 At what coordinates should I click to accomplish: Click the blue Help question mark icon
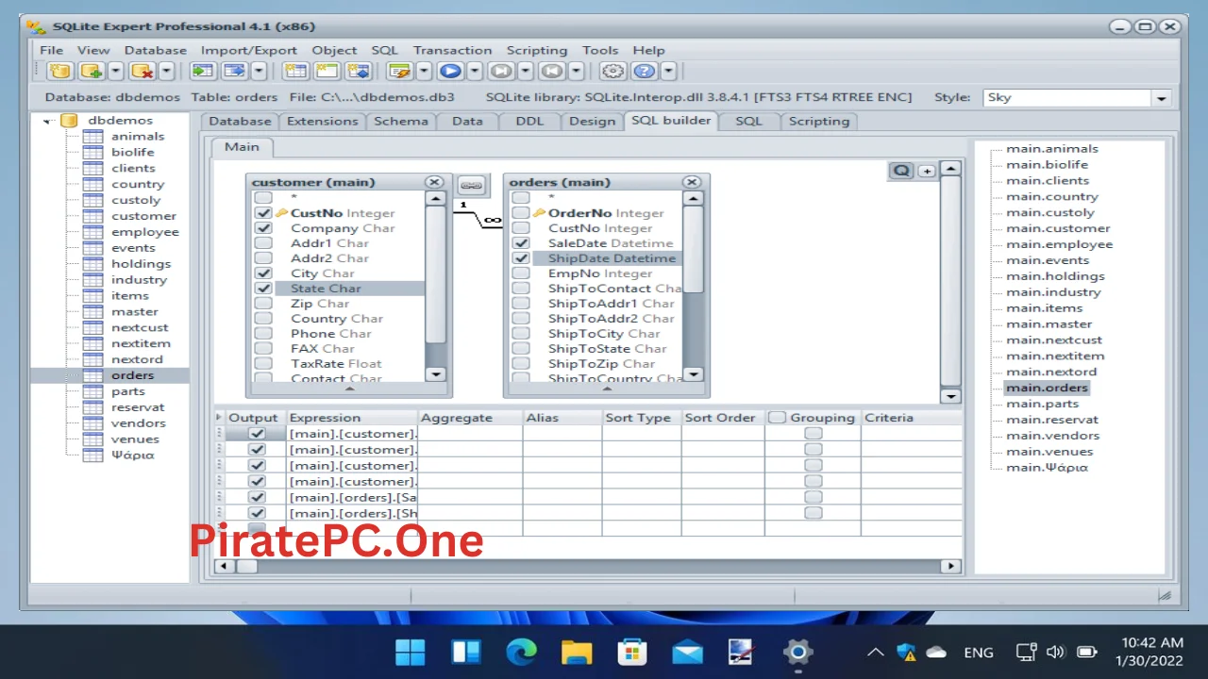[x=645, y=71]
